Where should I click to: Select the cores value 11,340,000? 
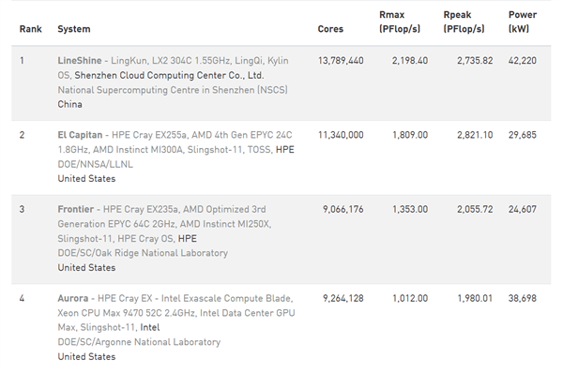pyautogui.click(x=341, y=135)
